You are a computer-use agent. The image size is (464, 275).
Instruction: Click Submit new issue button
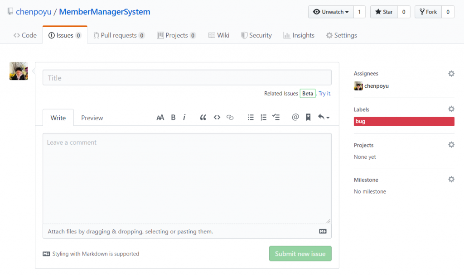coord(300,253)
